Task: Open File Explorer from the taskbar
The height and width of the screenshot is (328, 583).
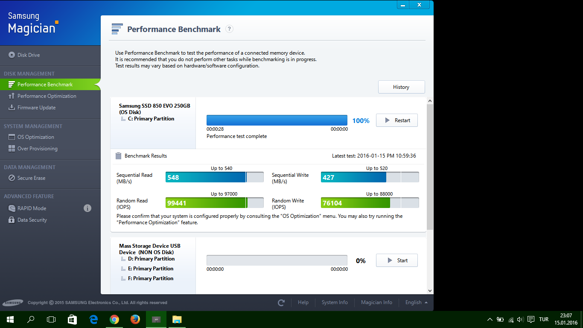Action: (177, 319)
